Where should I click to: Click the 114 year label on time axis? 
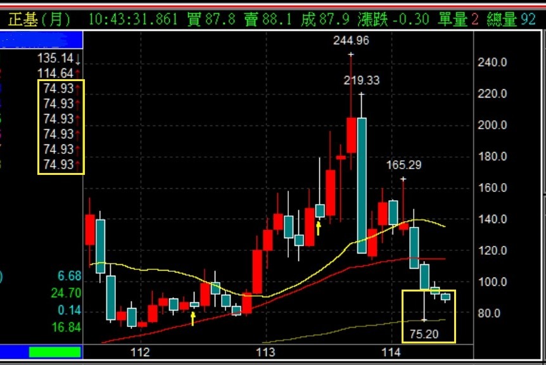pos(391,352)
